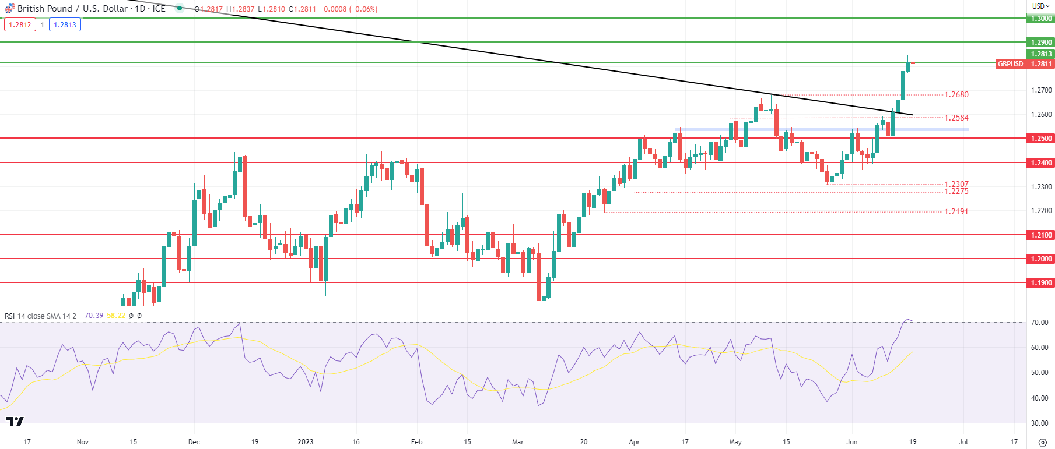Click the 1.3000 green price label
1055x449 pixels.
[x=1041, y=19]
